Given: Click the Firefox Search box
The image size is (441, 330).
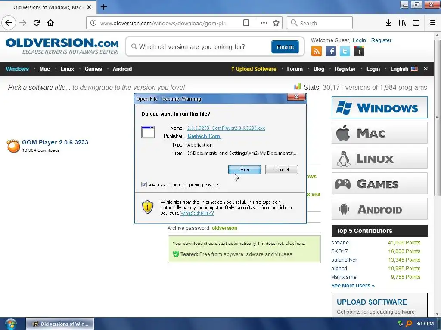Looking at the screenshot, I should 320,23.
